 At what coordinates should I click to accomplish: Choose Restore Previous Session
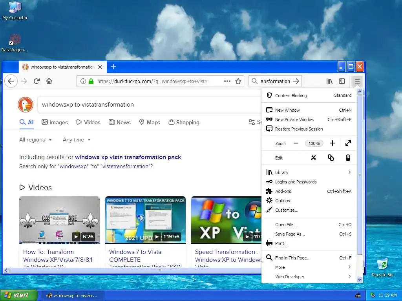coord(309,129)
